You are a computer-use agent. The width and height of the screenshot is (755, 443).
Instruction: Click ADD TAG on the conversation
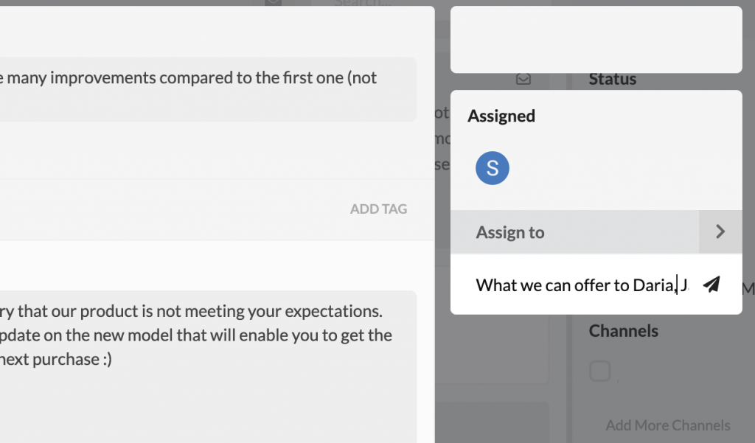coord(378,209)
